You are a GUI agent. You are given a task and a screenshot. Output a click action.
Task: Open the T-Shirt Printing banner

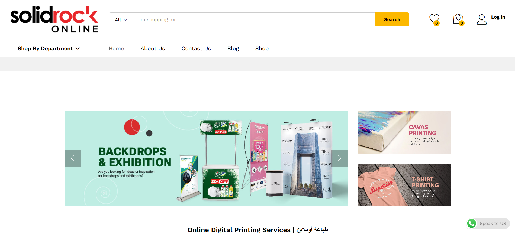click(x=404, y=185)
